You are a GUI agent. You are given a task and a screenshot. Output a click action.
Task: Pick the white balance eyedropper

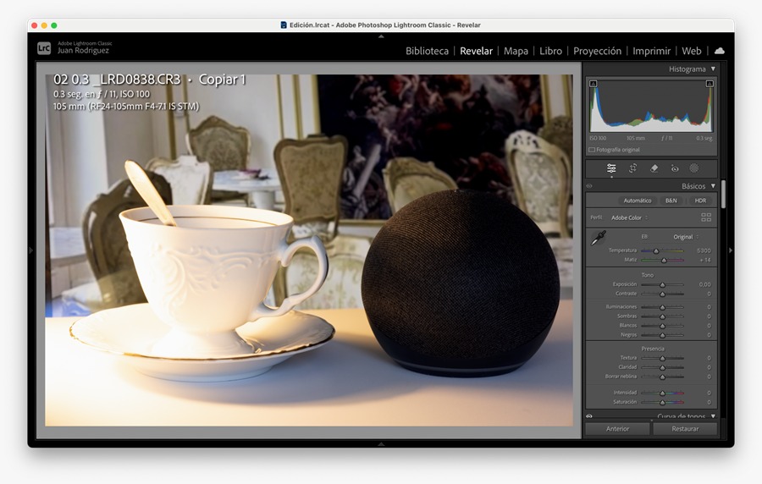point(599,238)
